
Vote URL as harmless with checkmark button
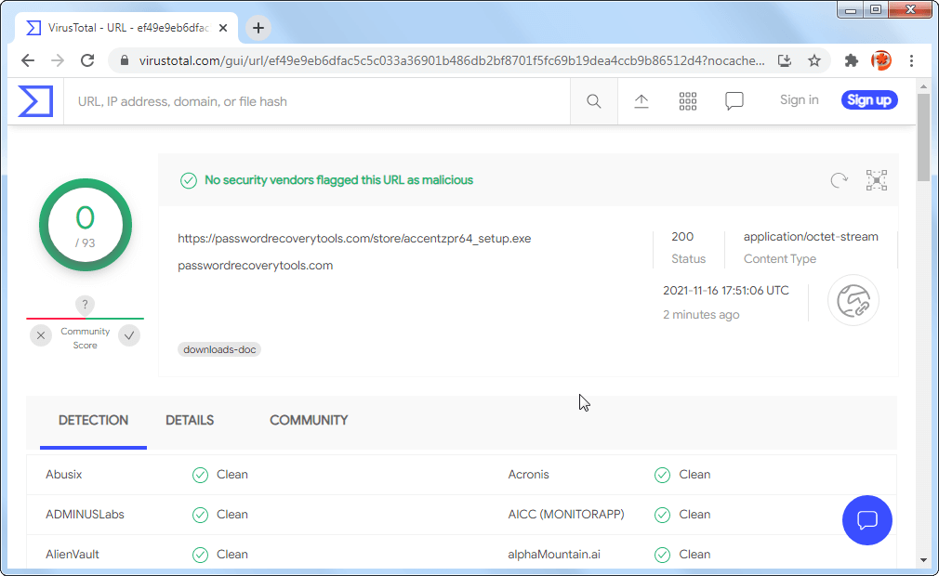pos(129,335)
